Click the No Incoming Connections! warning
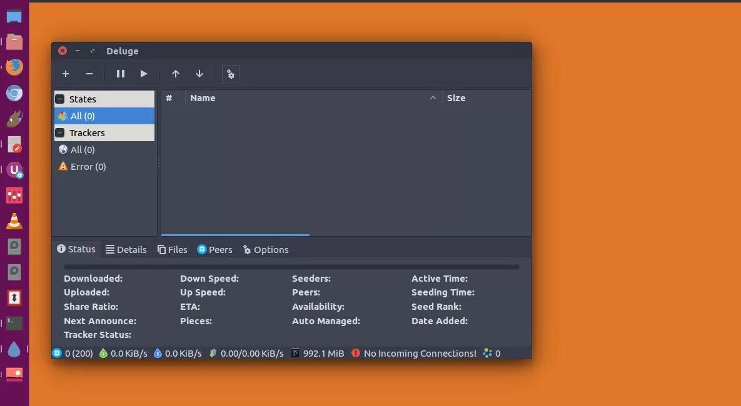The image size is (741, 406). (414, 353)
